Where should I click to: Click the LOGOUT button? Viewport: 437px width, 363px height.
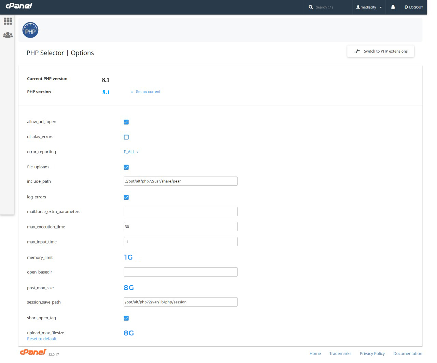point(414,7)
